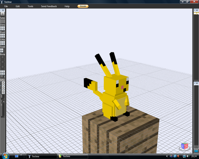The height and width of the screenshot is (159, 199).
Task: Switch to the Techne folder taskbar button
Action: click(73, 156)
